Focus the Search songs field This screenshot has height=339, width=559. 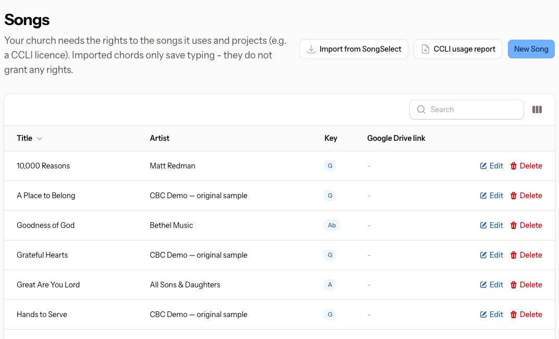(466, 110)
